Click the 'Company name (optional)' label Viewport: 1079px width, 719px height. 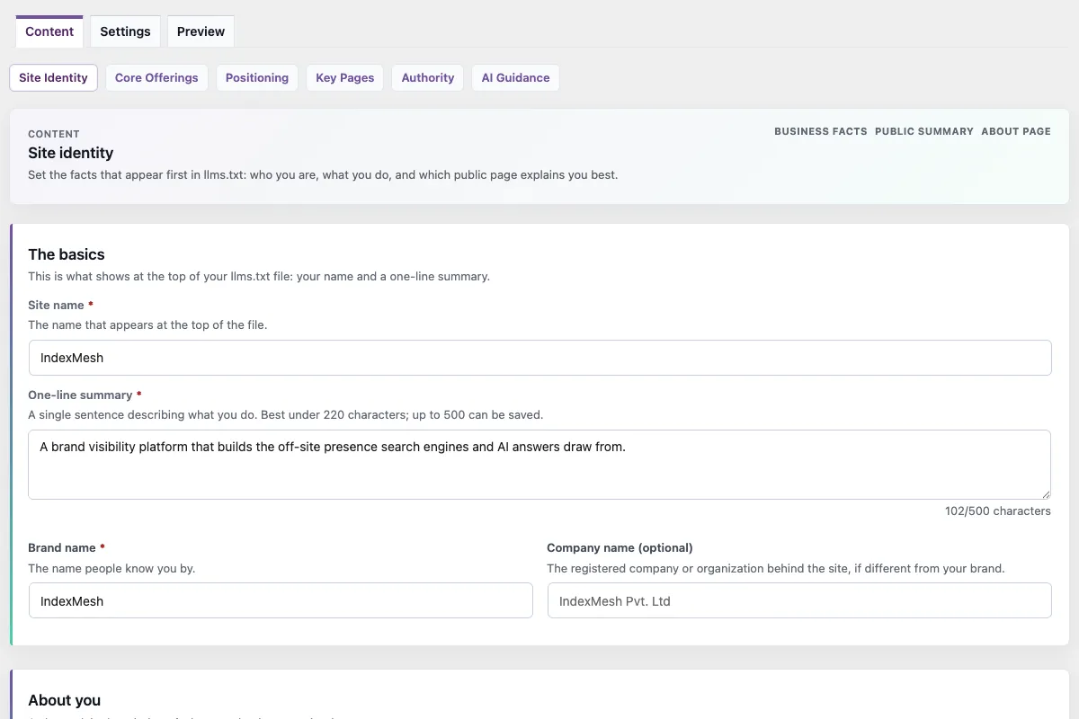coord(620,547)
